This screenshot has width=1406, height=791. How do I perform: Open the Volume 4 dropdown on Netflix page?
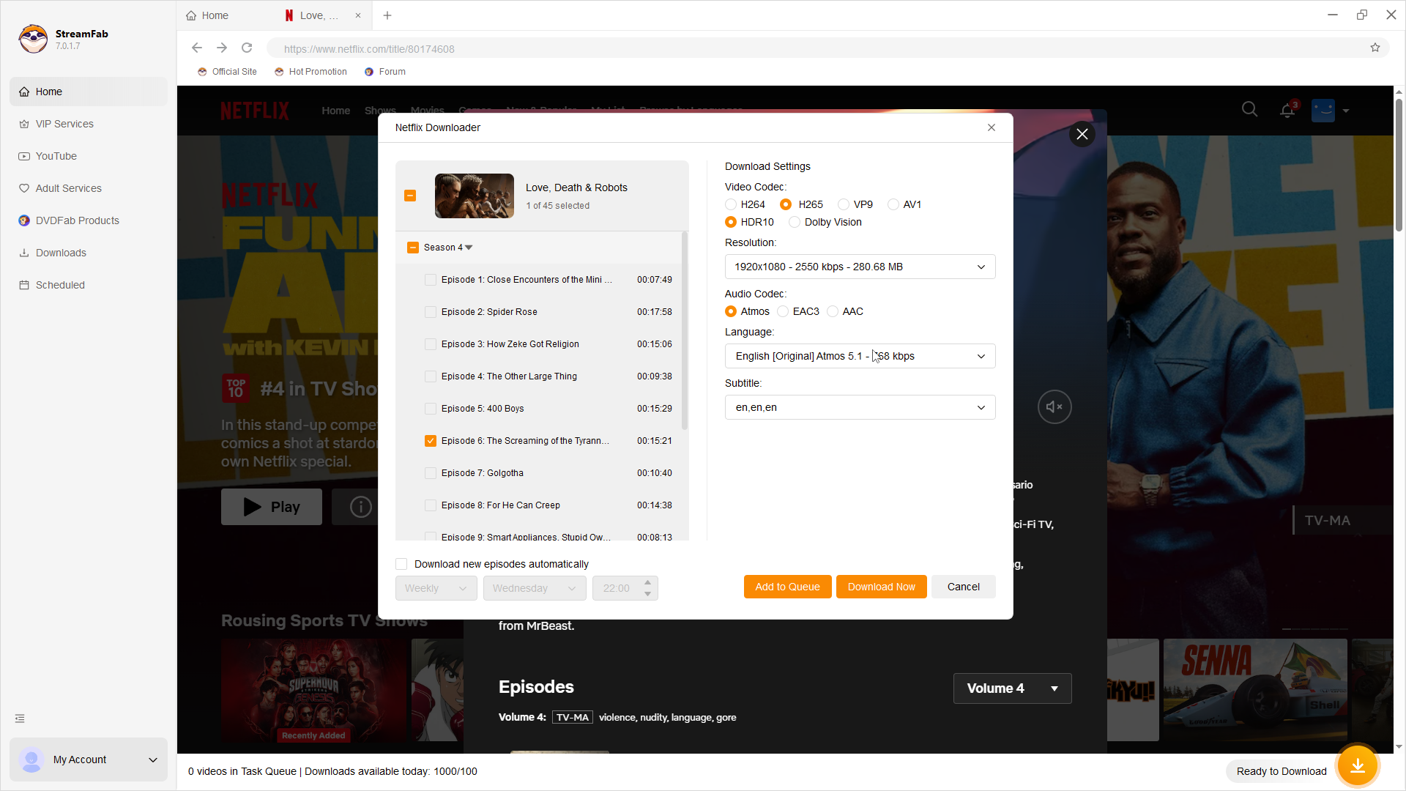coord(1012,688)
